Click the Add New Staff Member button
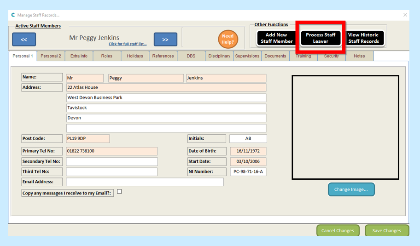 click(276, 38)
